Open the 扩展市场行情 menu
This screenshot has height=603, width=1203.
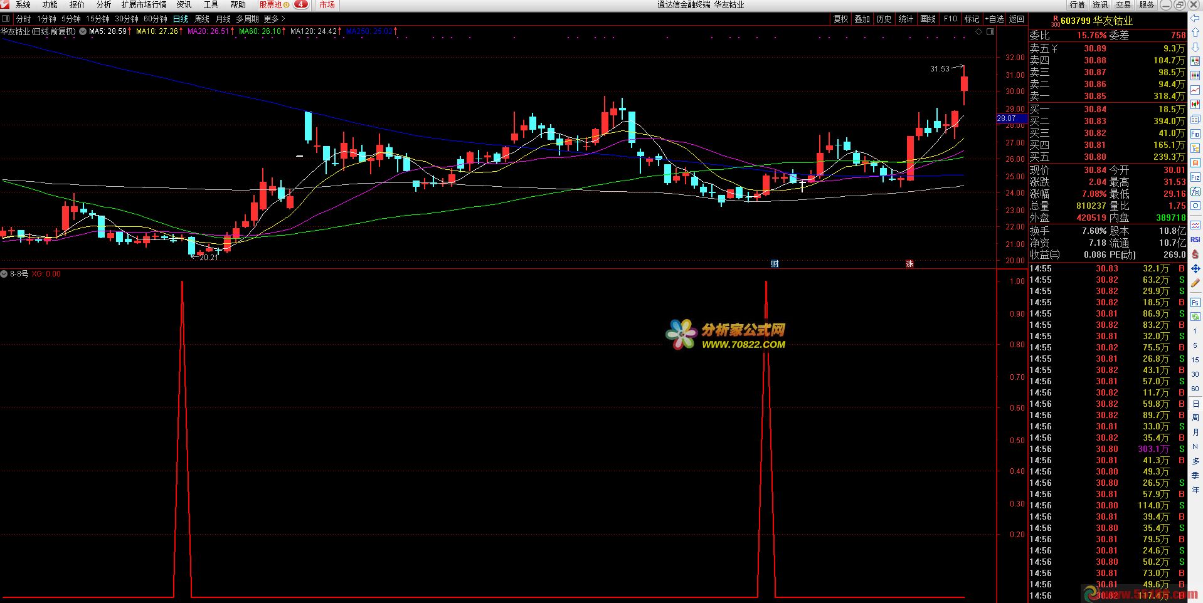pyautogui.click(x=144, y=5)
